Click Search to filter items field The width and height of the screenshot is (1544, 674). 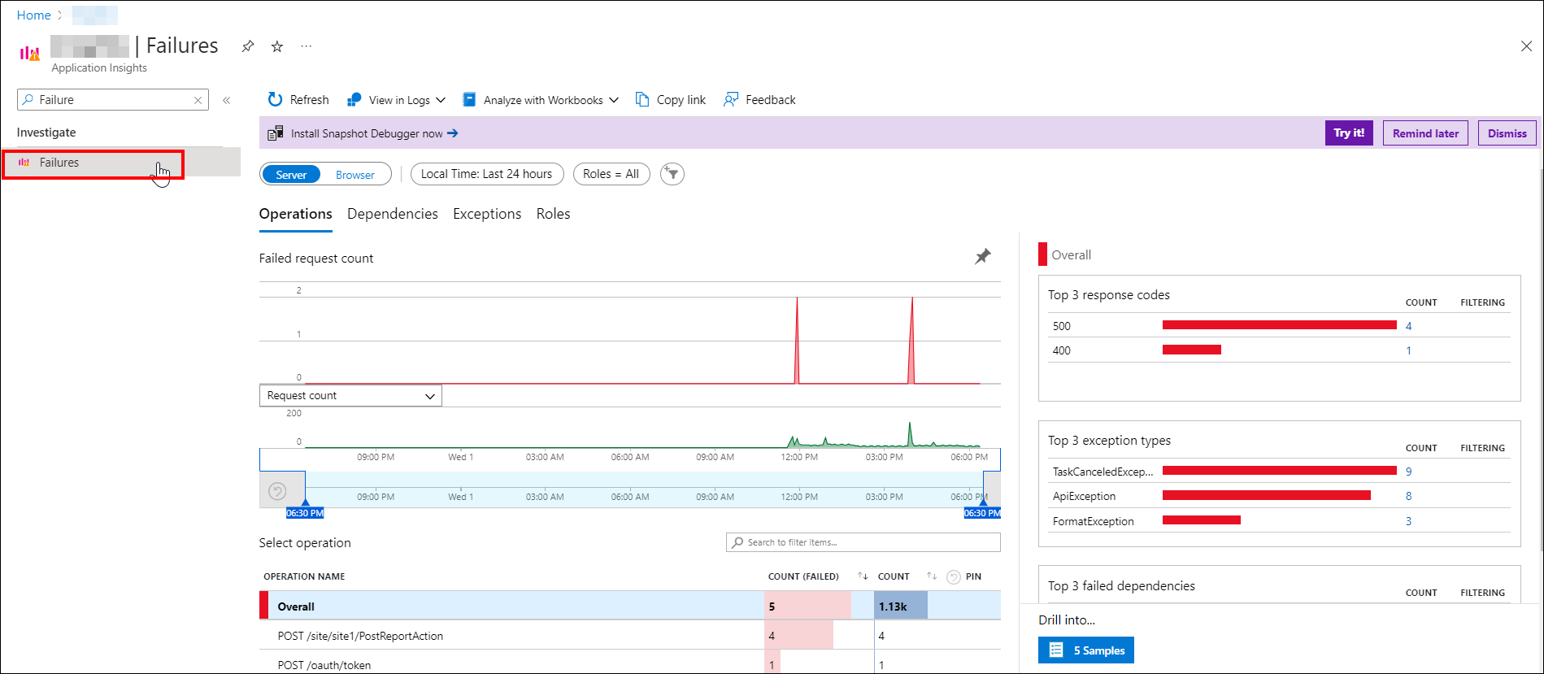coord(863,542)
